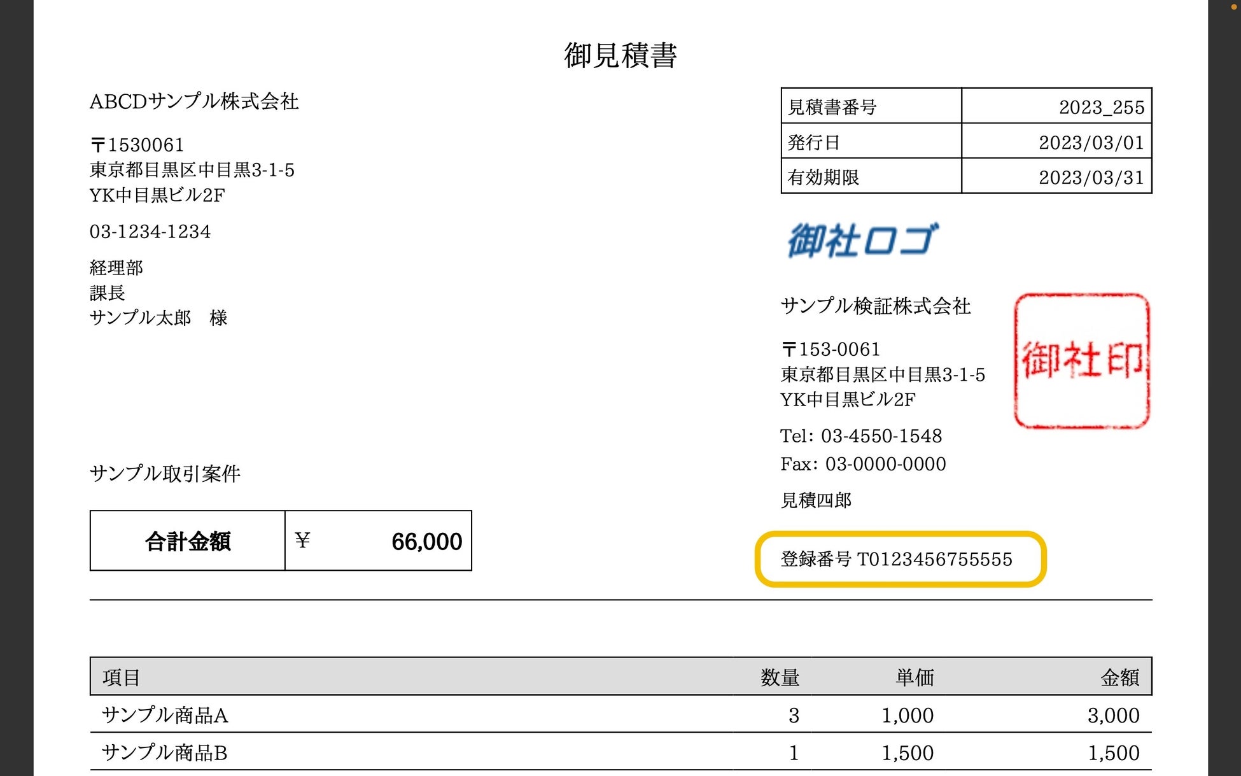Click the 66,000 total amount value
The width and height of the screenshot is (1241, 776).
426,542
